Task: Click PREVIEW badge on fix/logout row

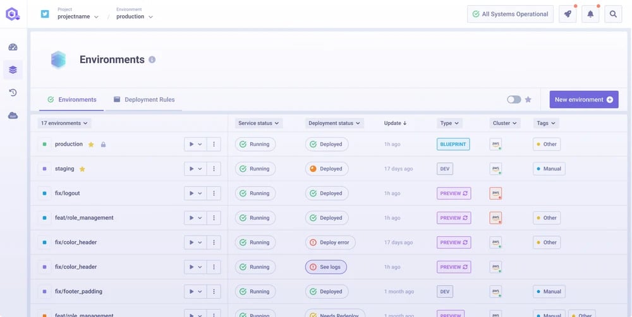Action: 454,193
